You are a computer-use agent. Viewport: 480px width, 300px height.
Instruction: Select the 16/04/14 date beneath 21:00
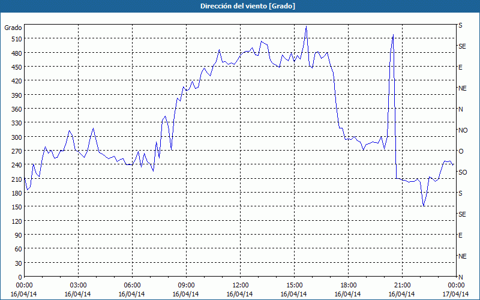pos(402,294)
